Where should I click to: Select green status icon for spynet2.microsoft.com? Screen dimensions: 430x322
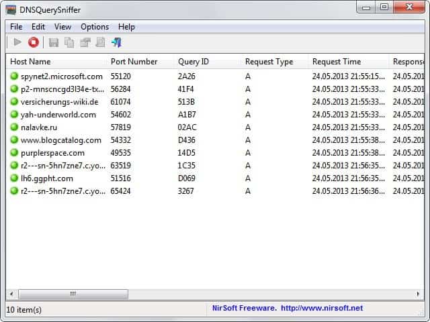14,76
